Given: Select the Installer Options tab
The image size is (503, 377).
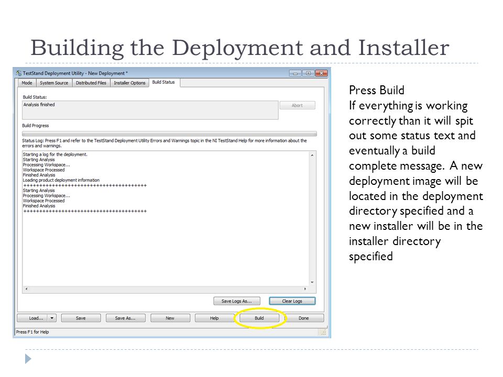Looking at the screenshot, I should click(x=129, y=83).
